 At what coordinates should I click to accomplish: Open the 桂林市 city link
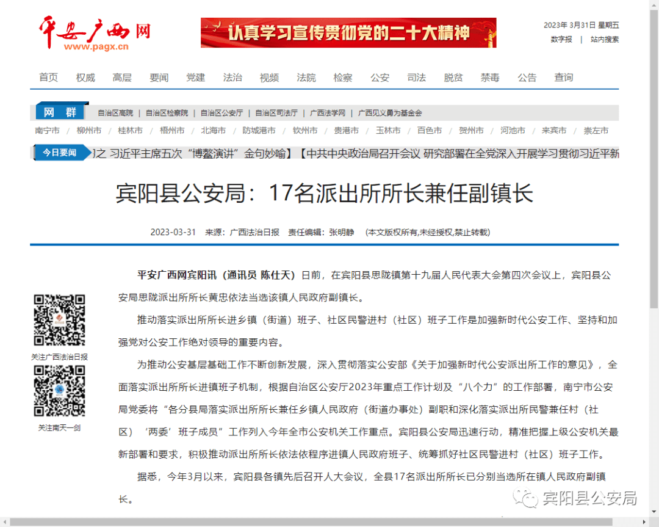click(x=131, y=131)
